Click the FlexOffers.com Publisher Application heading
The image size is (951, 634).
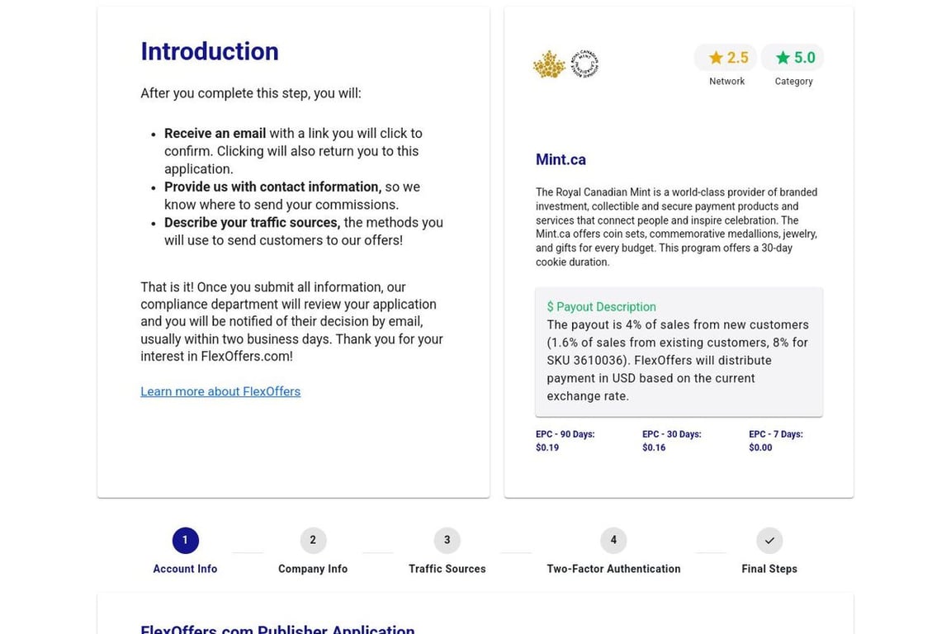277,628
